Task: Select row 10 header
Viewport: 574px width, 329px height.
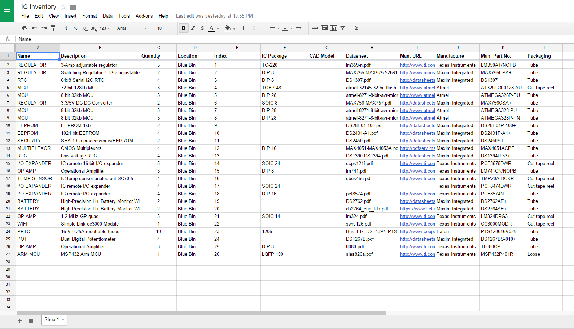Action: pos(8,125)
